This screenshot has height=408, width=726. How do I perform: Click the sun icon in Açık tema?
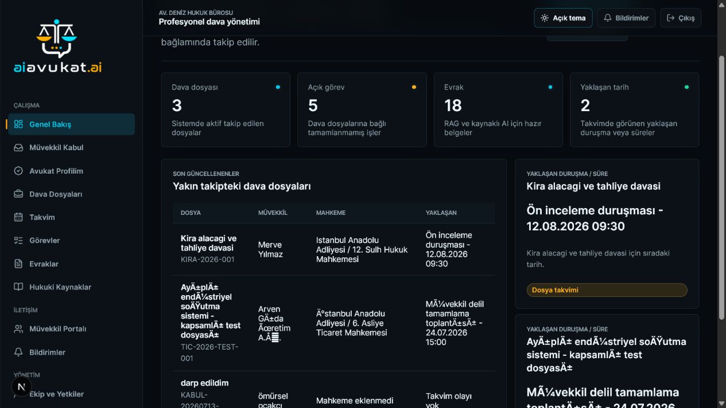[x=544, y=18]
